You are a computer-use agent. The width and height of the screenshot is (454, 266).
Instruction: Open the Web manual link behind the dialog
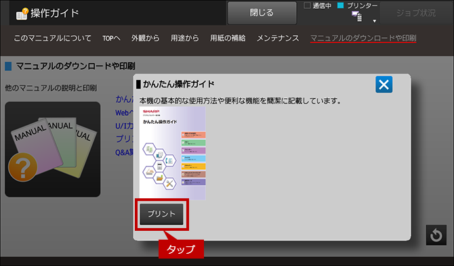125,113
